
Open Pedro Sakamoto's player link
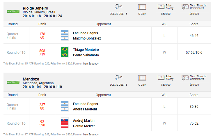point(86,55)
